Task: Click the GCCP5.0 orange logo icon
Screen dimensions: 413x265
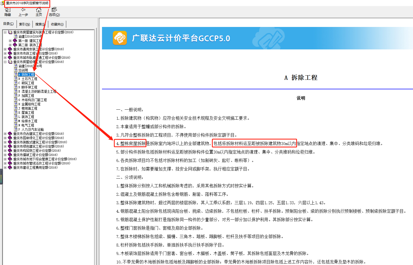Action: pyautogui.click(x=120, y=38)
